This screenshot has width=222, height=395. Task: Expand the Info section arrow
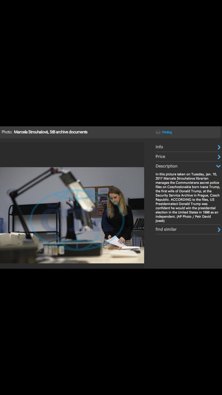click(x=219, y=147)
